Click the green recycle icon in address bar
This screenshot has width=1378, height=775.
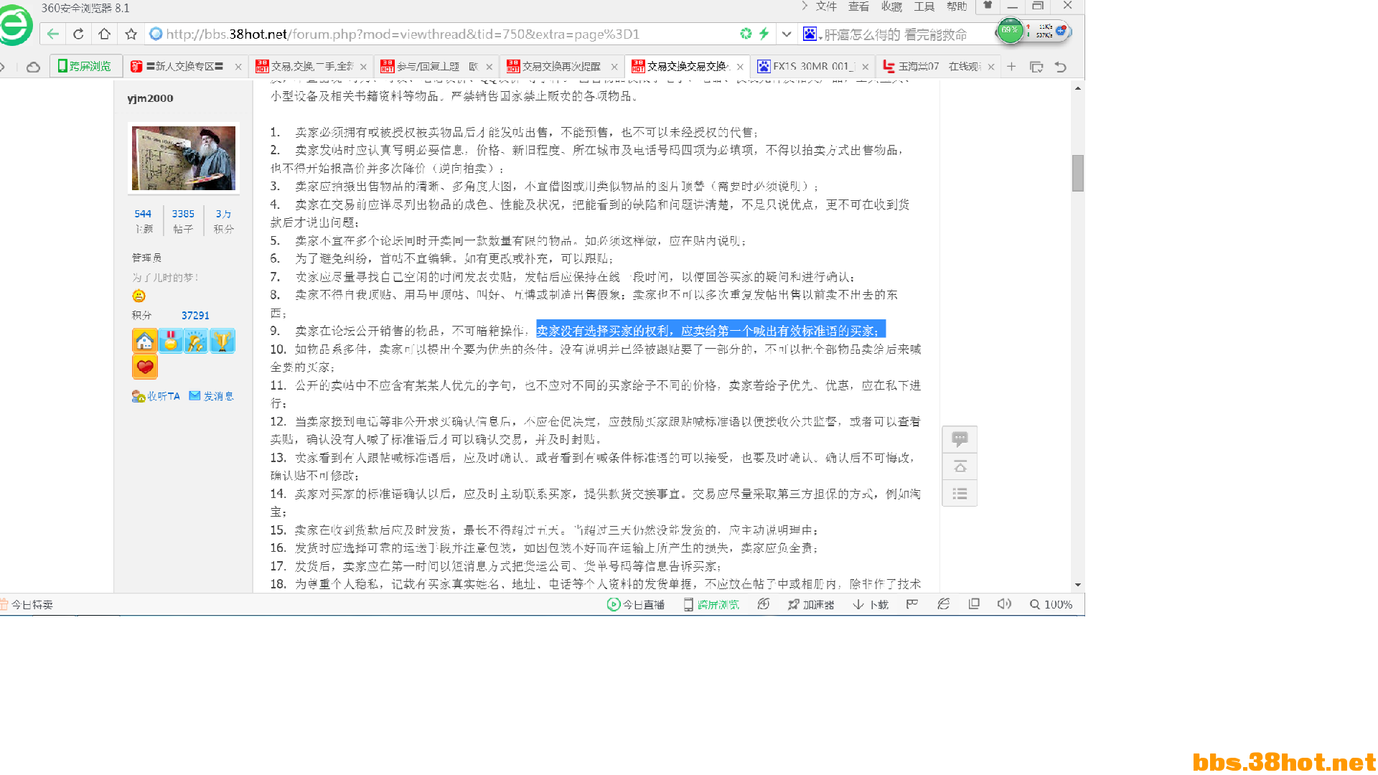click(746, 34)
